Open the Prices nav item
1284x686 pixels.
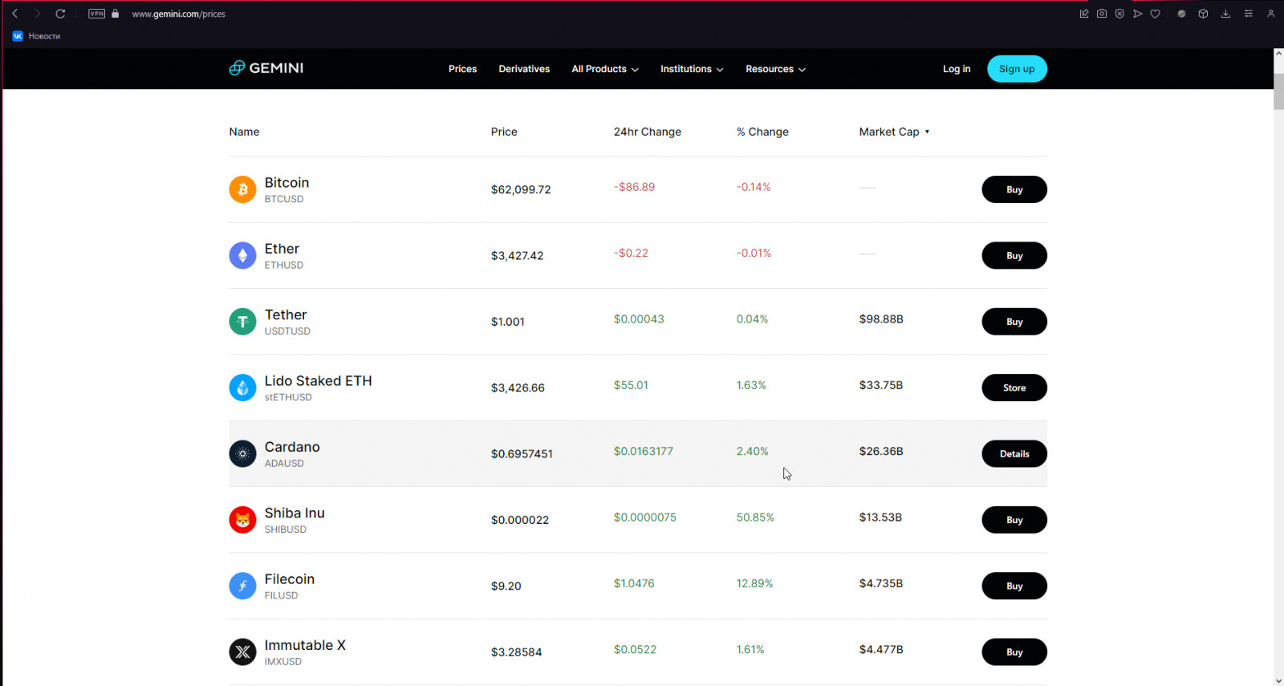coord(462,69)
